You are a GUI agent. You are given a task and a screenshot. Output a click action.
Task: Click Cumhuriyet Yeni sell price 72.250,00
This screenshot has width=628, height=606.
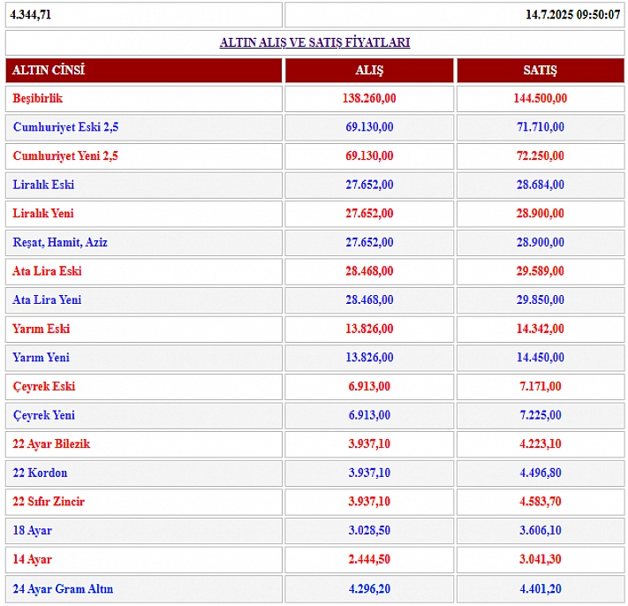(540, 156)
